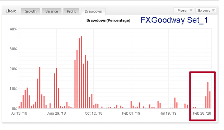The image size is (224, 130).
Task: Switch to the Growth tab
Action: click(31, 11)
